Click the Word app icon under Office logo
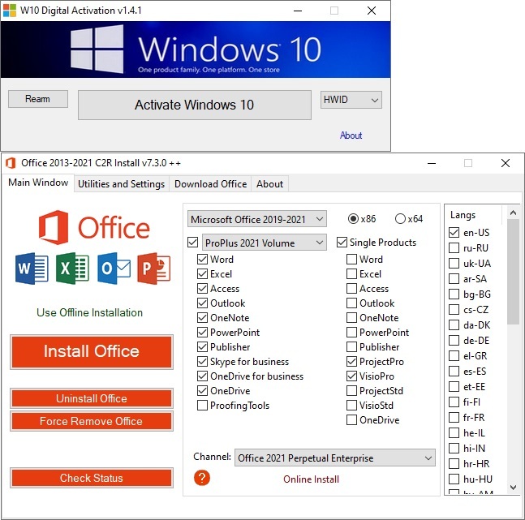 click(x=32, y=269)
